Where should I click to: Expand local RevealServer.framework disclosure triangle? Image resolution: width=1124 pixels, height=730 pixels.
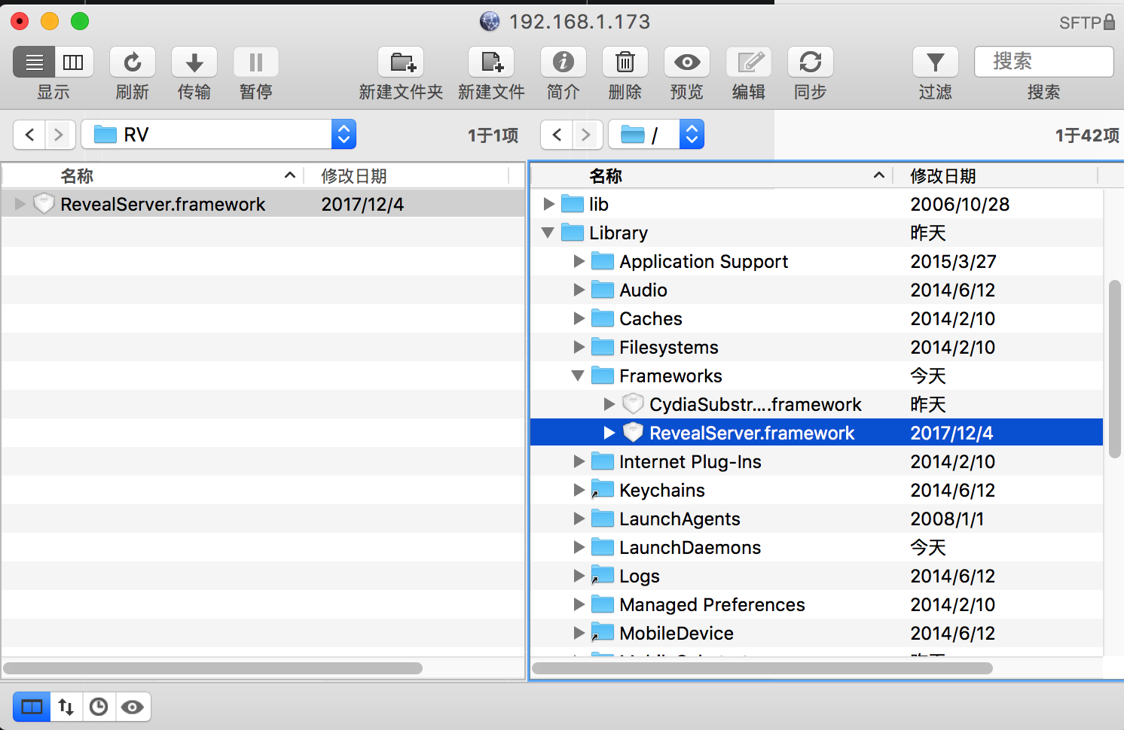[x=20, y=204]
